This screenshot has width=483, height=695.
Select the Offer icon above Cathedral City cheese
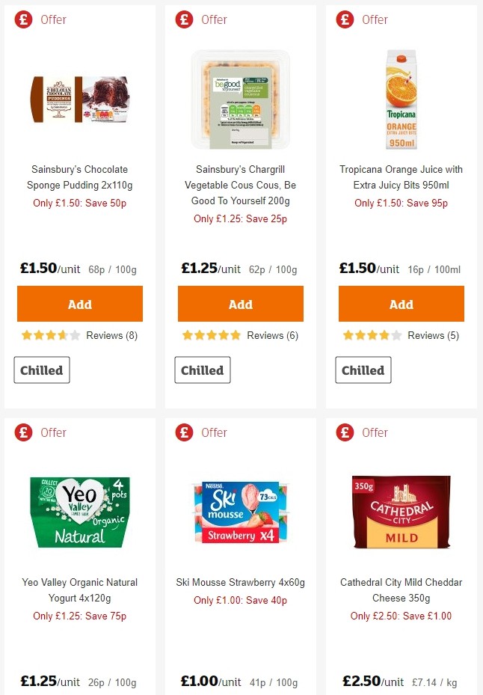(345, 432)
